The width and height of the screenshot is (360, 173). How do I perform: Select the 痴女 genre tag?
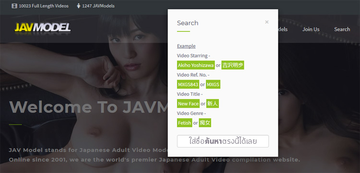click(x=205, y=123)
